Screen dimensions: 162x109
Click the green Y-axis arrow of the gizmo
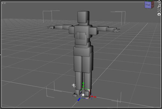[x=83, y=83]
